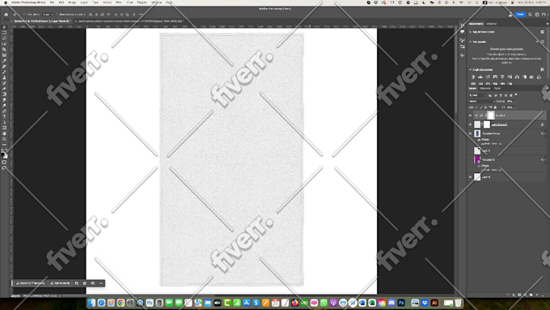Screen dimensions: 550x310
Task: Select the Gradient tool
Action: coord(4,95)
